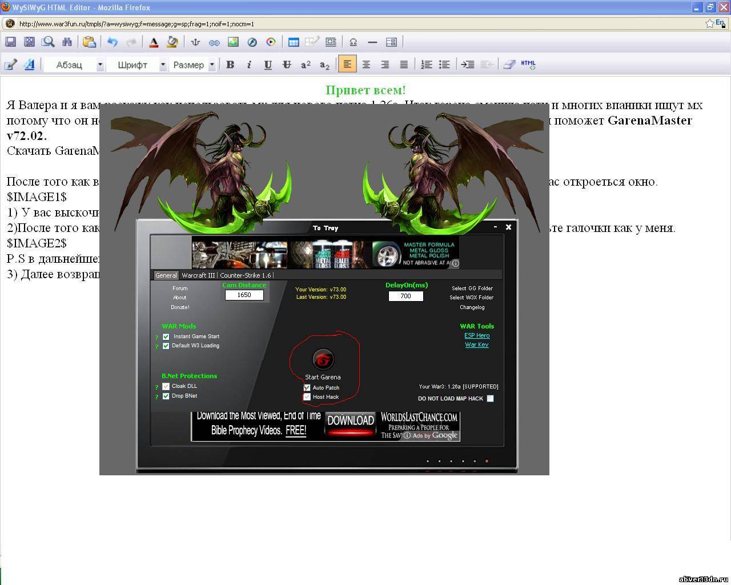Open the War Key tool link
731x585 pixels.
click(477, 345)
